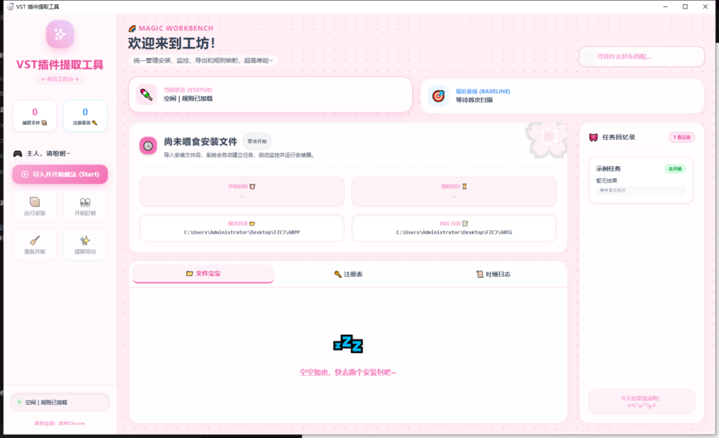
Task: Select the 示例任务 card in task history
Action: (x=640, y=179)
